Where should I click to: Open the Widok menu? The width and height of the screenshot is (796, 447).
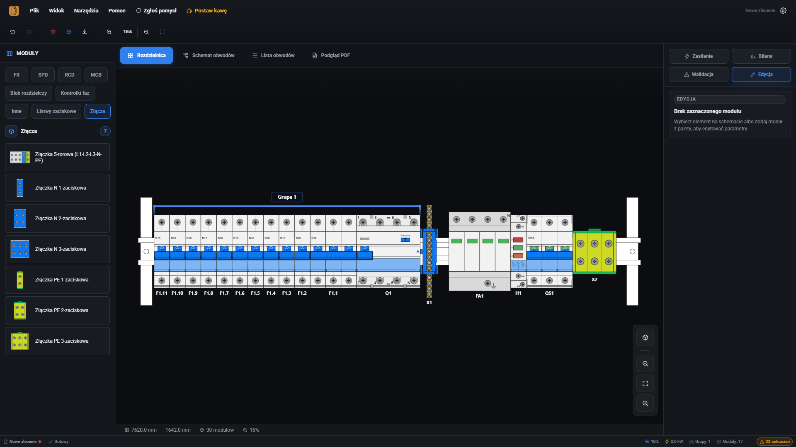56,11
